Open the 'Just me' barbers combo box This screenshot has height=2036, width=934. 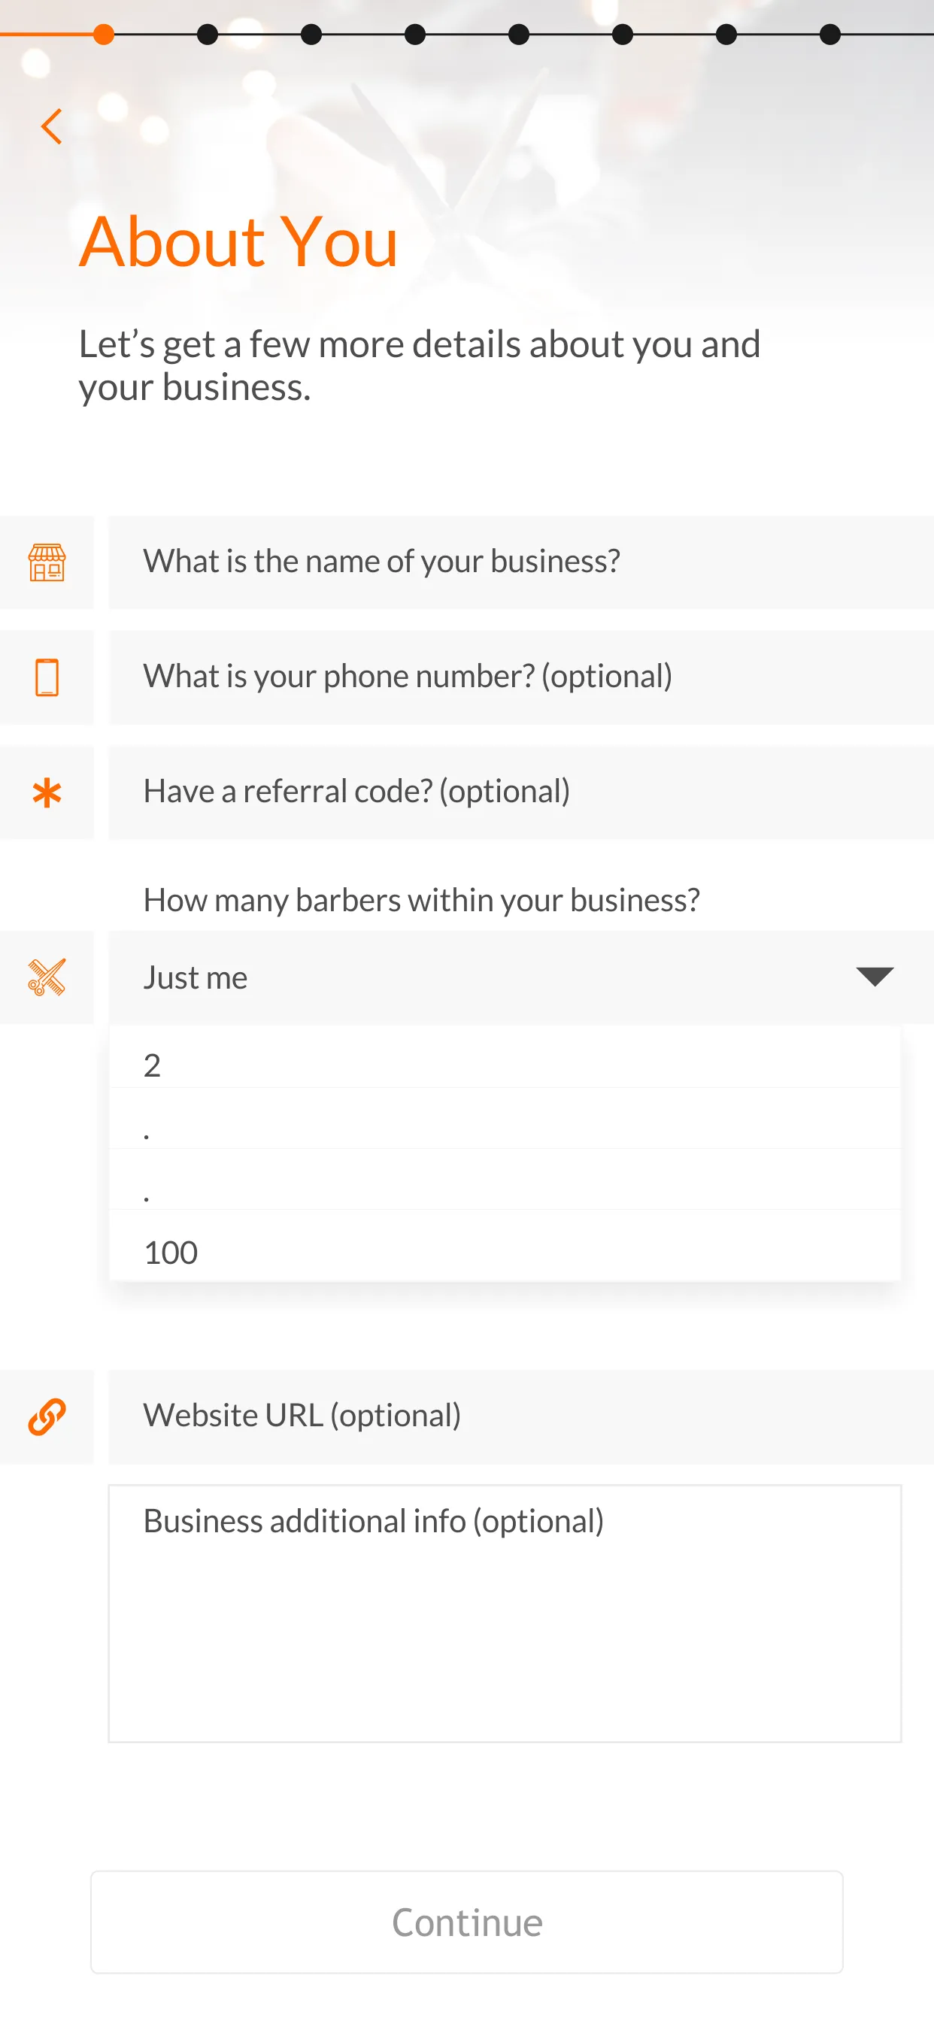[x=521, y=977]
